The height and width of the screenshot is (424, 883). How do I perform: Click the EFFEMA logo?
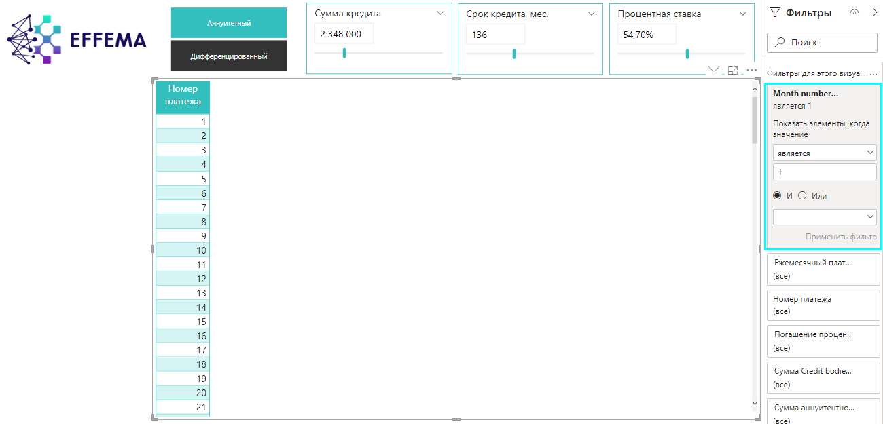(x=77, y=40)
